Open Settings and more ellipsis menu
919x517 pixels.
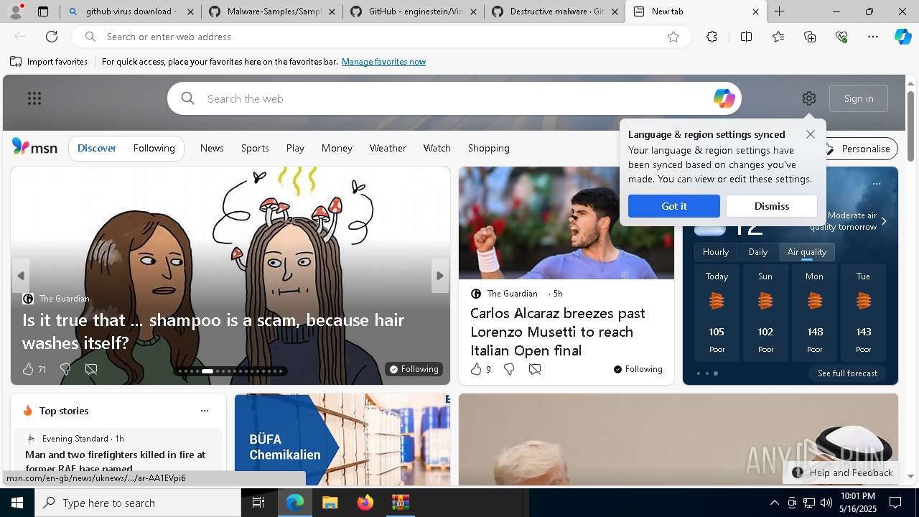point(873,37)
